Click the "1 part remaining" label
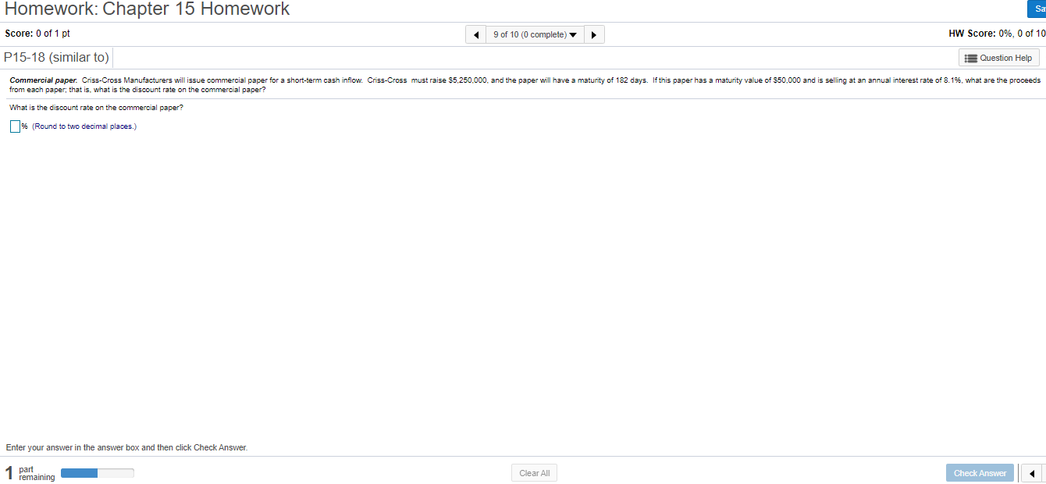 pyautogui.click(x=30, y=473)
